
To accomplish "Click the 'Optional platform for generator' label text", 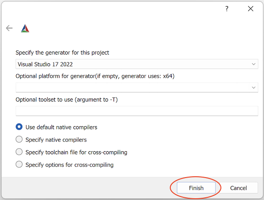I will 95,76.
